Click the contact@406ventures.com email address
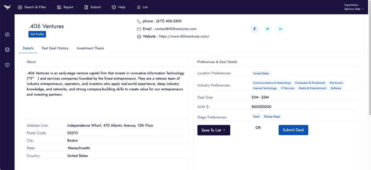 click(176, 29)
